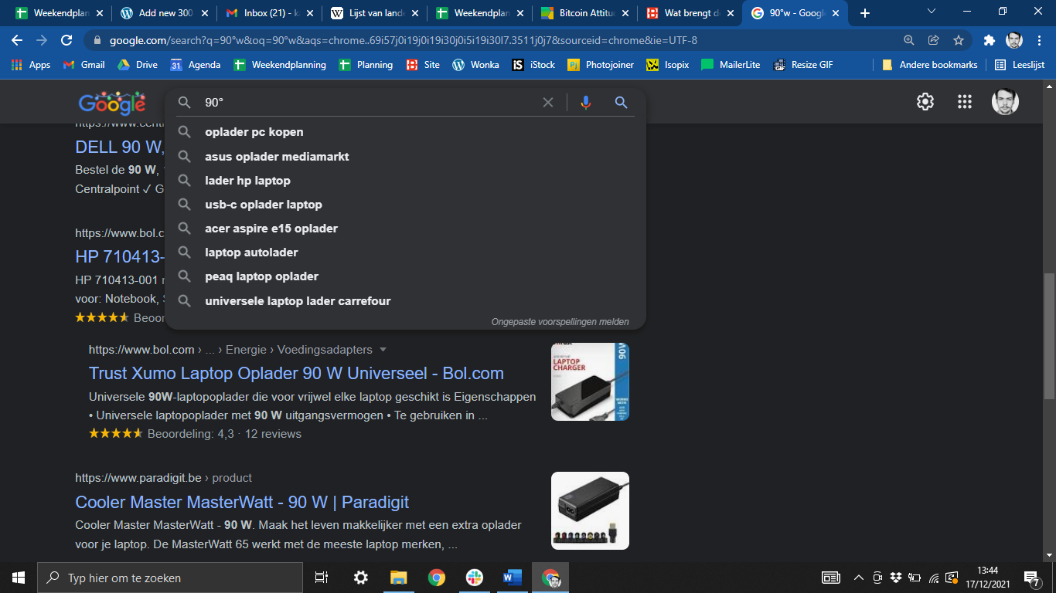Open the Cooler Master MasterWatt result link
Viewport: 1056px width, 593px height.
coord(242,503)
